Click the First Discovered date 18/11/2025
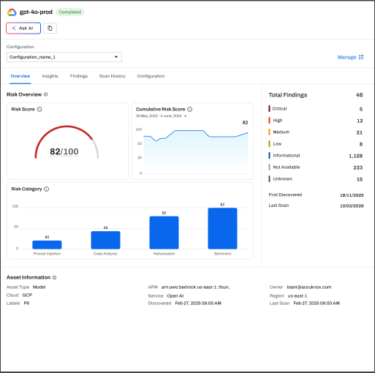 (x=352, y=195)
